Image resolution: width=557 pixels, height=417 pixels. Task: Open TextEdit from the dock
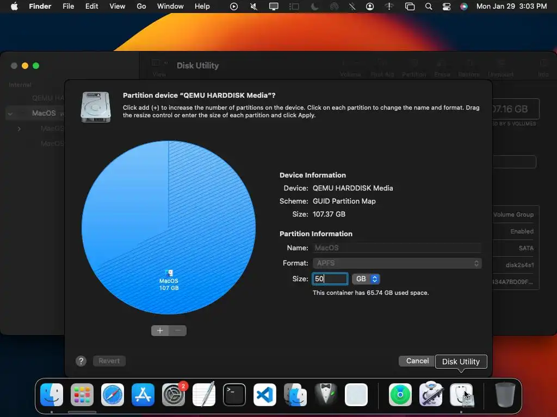pyautogui.click(x=204, y=395)
